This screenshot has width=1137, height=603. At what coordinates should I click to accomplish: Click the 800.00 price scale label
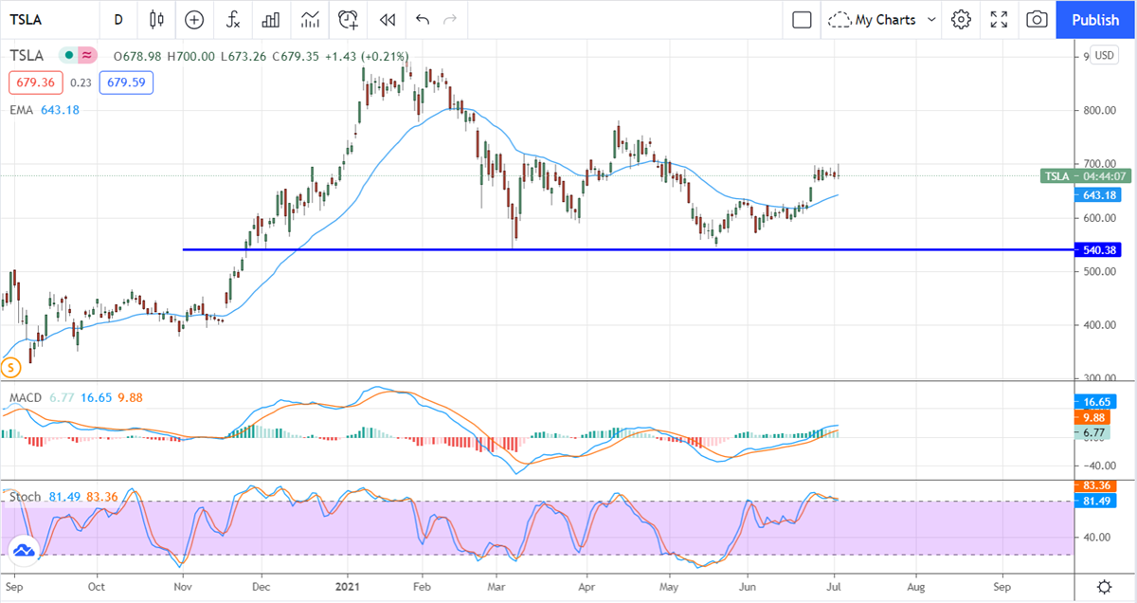(x=1097, y=110)
